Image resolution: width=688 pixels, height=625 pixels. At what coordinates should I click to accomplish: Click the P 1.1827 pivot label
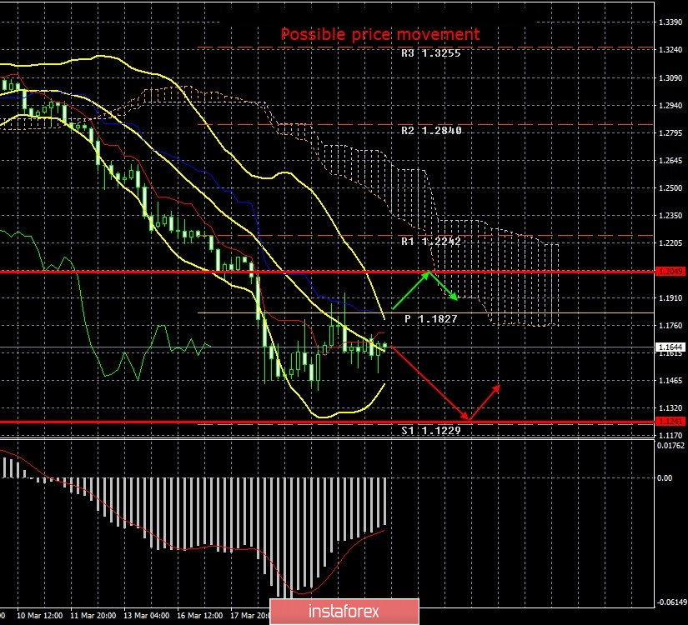(x=431, y=319)
